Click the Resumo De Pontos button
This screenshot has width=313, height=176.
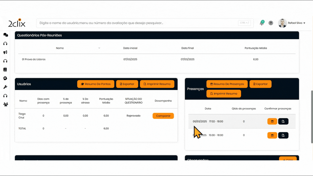pos(96,84)
